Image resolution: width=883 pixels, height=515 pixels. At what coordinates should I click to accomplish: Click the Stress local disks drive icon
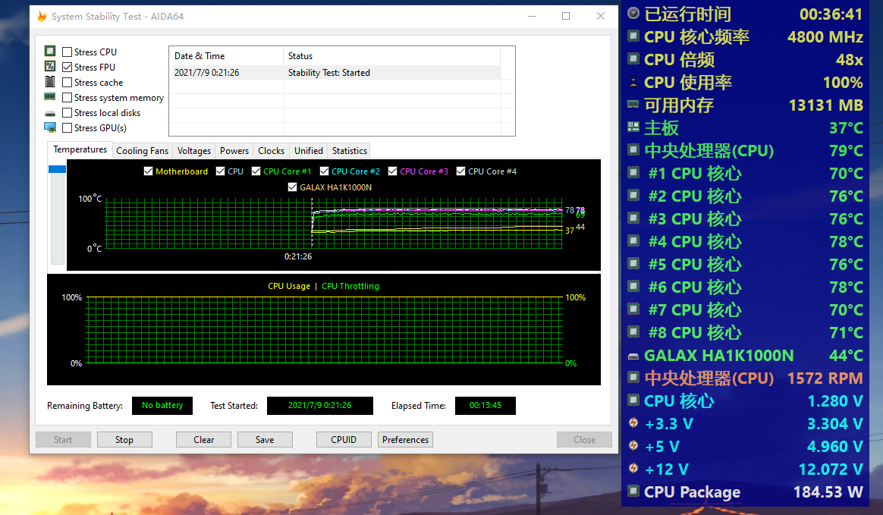pos(50,112)
